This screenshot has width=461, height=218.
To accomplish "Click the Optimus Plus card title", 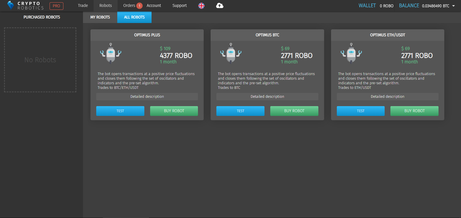I will tap(147, 35).
